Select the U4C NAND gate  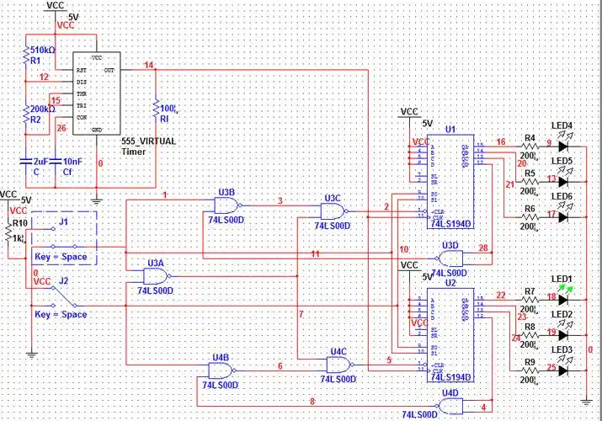tap(339, 363)
